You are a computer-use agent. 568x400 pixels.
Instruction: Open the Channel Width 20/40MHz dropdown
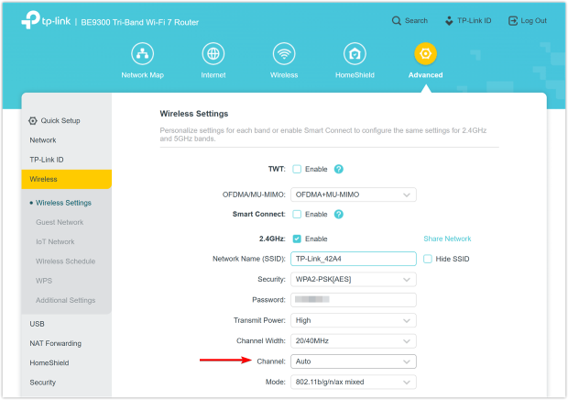pyautogui.click(x=354, y=341)
